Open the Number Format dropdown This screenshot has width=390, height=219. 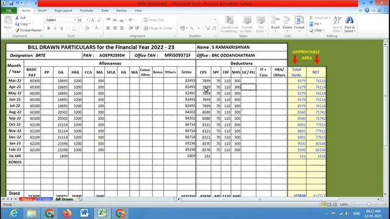[x=215, y=20]
